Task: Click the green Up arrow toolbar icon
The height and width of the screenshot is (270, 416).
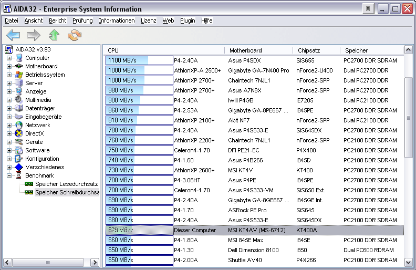Action: 54,35
